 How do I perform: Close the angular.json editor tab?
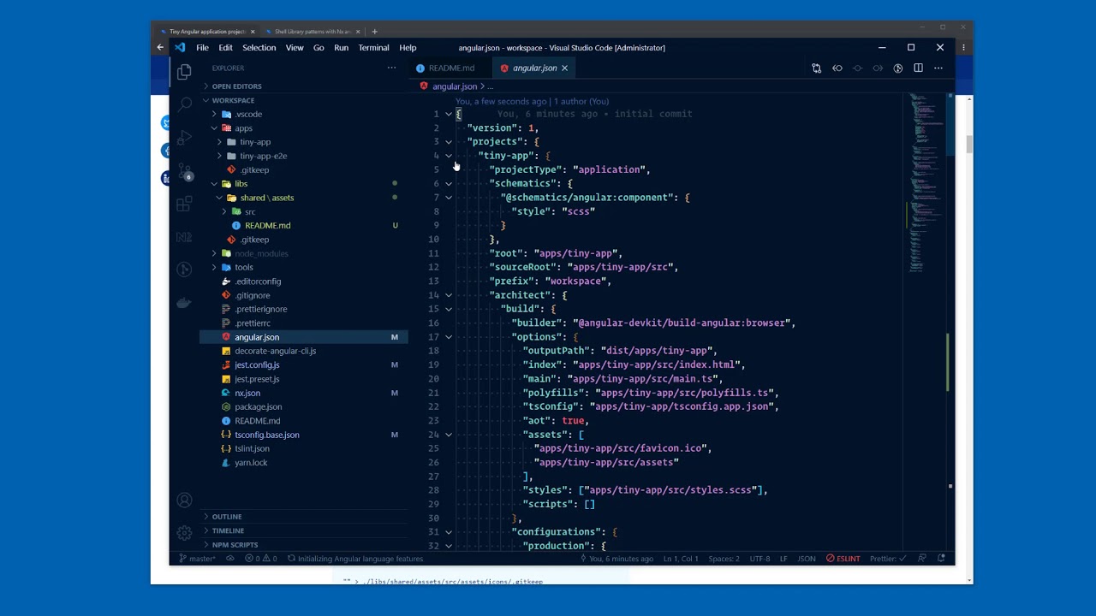564,68
